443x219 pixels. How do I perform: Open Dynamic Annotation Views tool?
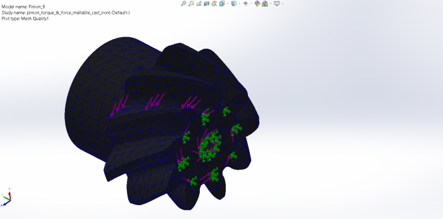tap(214, 4)
